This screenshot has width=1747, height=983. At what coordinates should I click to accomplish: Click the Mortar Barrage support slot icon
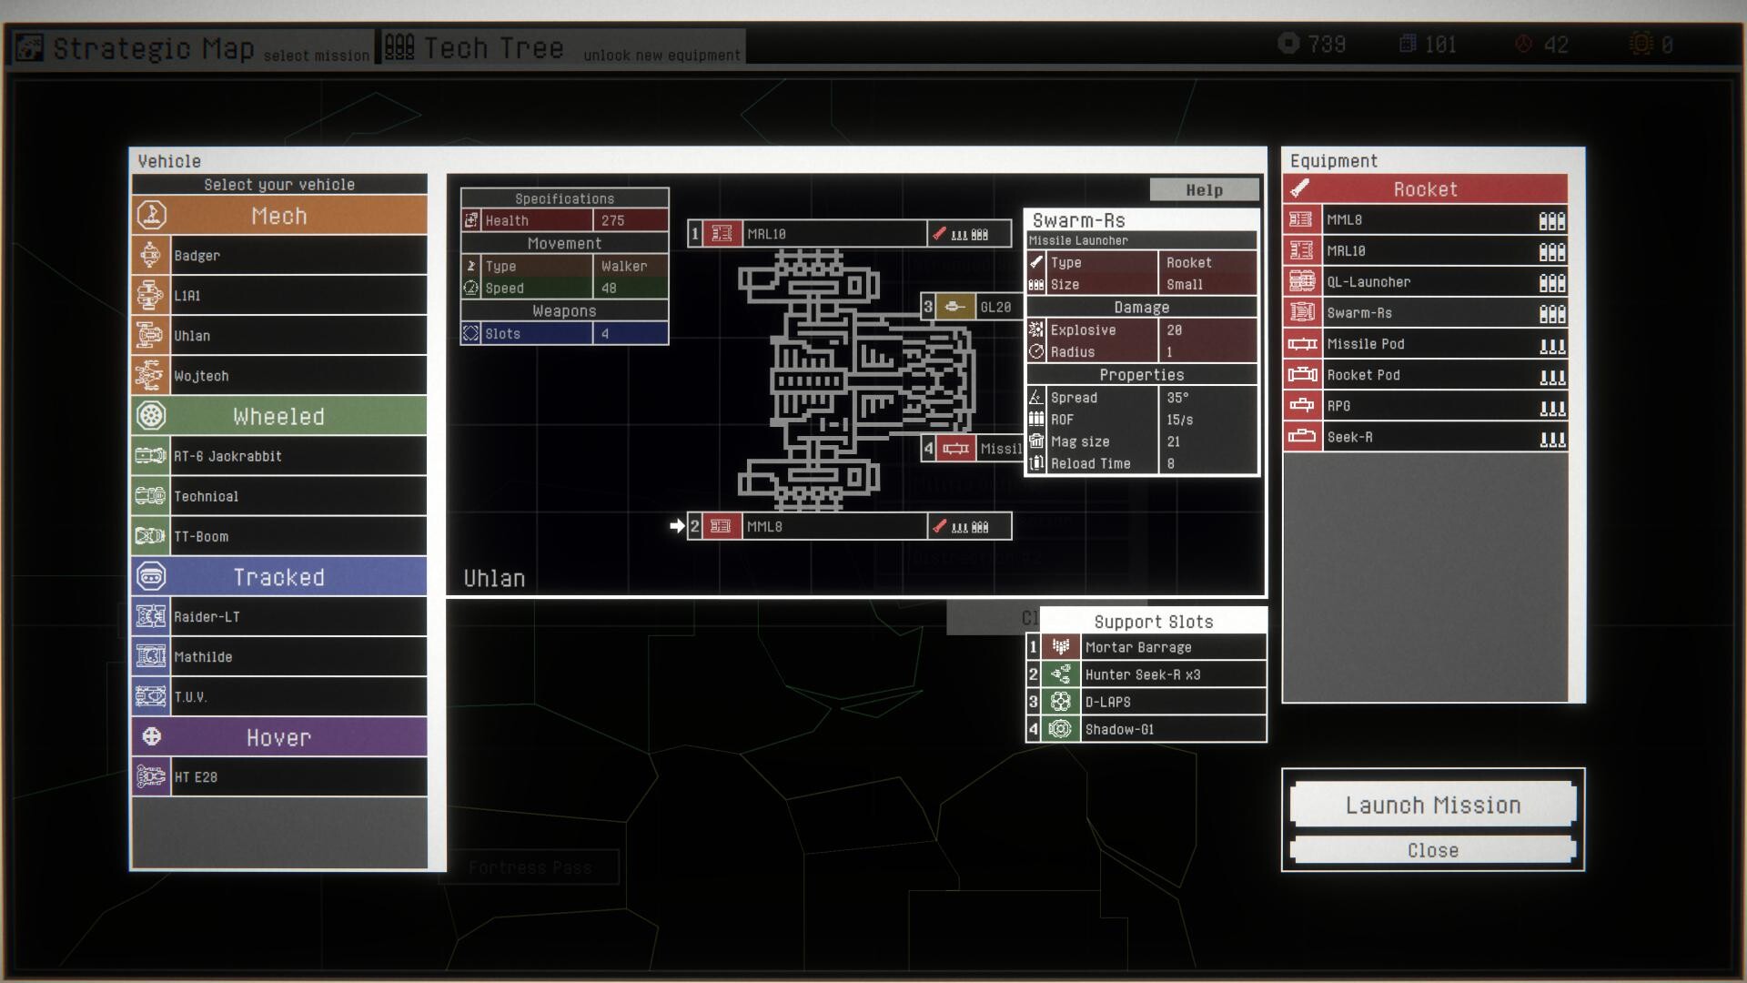(1060, 647)
